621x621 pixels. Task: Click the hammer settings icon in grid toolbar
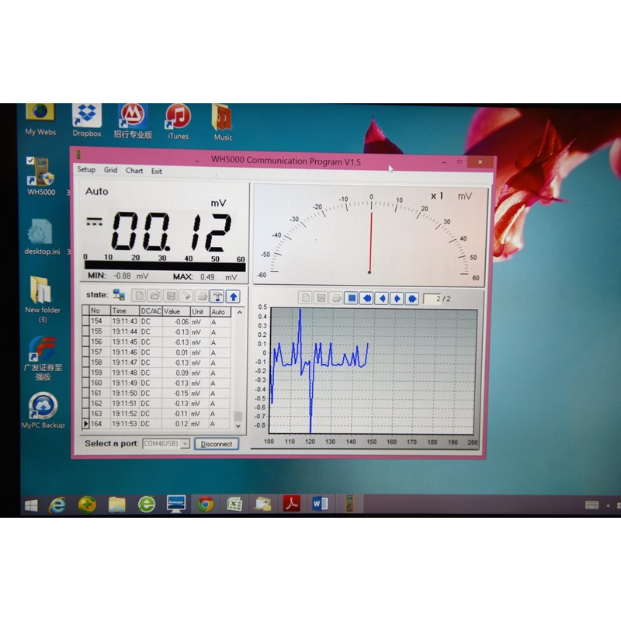tap(217, 297)
